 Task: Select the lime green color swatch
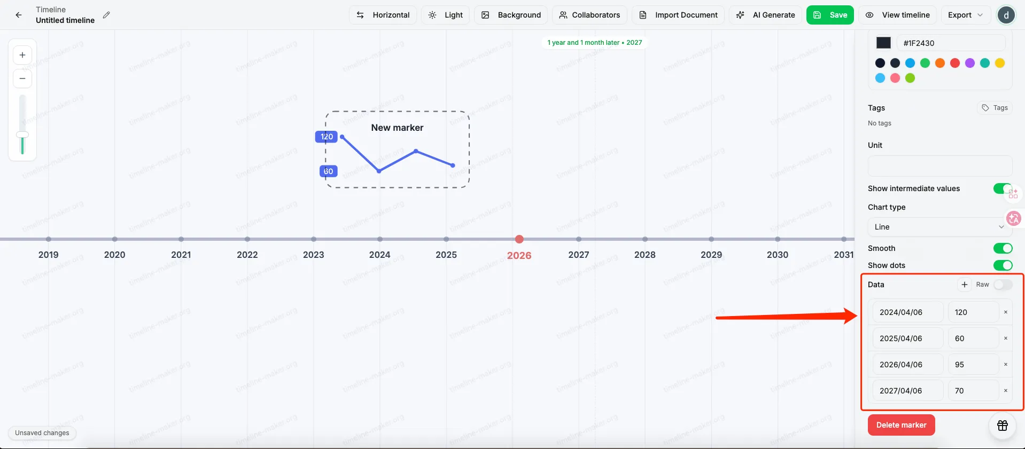(x=910, y=78)
